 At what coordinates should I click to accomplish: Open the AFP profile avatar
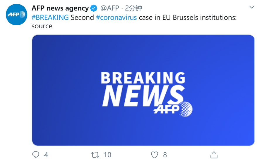(x=16, y=15)
